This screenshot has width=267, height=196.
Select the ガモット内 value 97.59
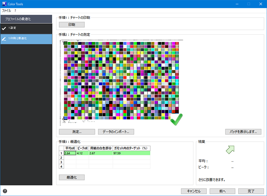pos(132,153)
